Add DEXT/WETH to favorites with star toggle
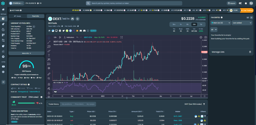 pos(78,19)
